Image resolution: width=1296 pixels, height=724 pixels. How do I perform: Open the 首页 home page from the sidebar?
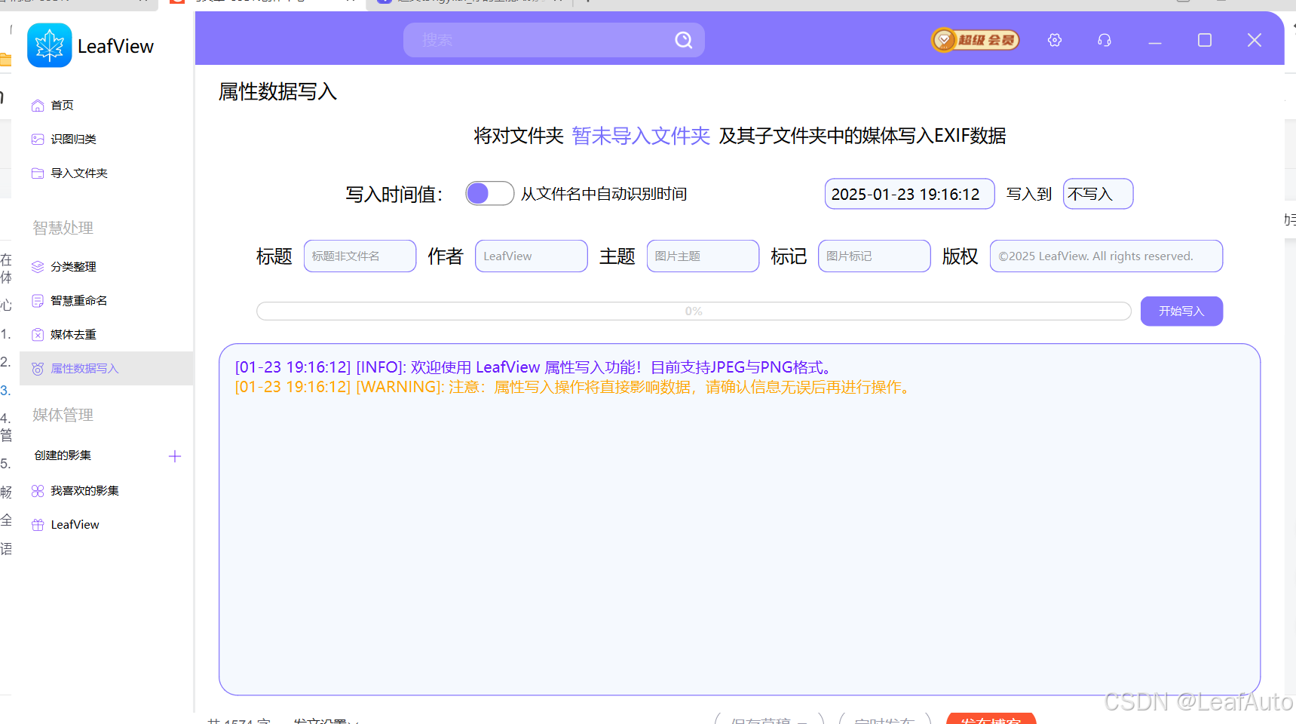tap(62, 105)
